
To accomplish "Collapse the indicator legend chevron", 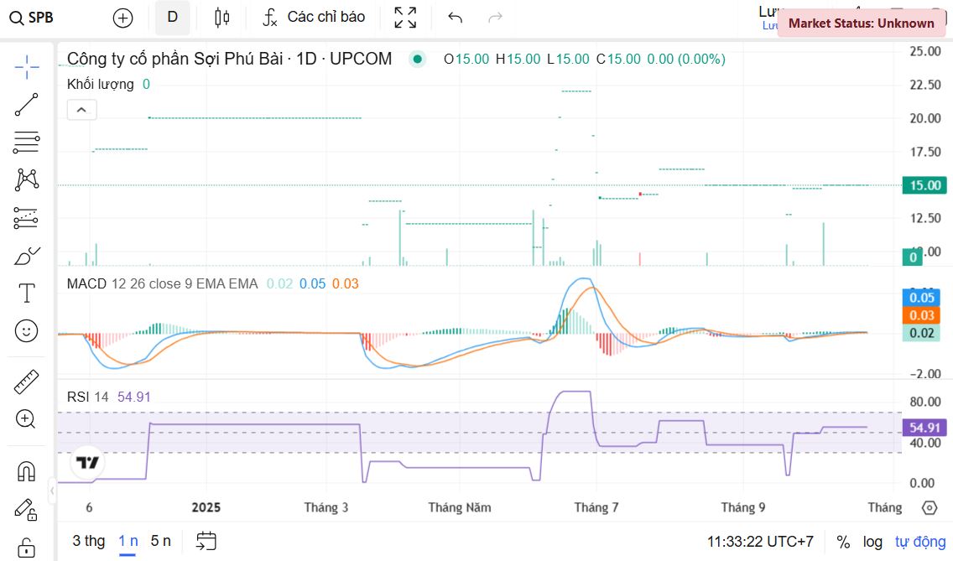I will (81, 110).
